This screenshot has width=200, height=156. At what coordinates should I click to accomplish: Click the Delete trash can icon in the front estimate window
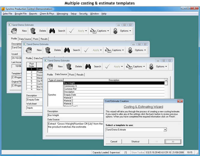click(69, 67)
